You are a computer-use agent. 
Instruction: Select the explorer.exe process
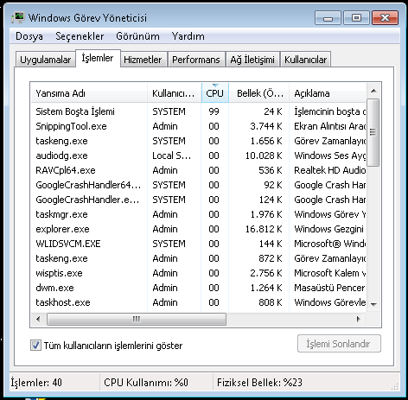point(198,229)
